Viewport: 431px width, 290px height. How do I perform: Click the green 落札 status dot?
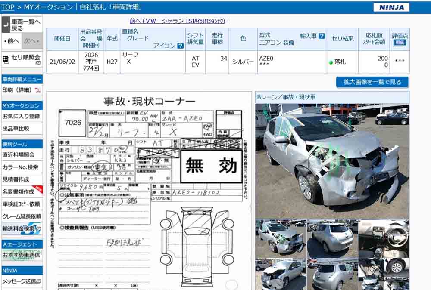(331, 62)
